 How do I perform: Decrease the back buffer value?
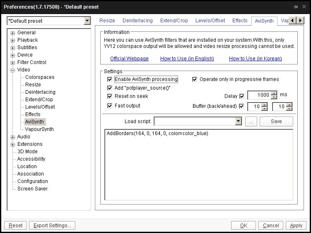click(264, 108)
